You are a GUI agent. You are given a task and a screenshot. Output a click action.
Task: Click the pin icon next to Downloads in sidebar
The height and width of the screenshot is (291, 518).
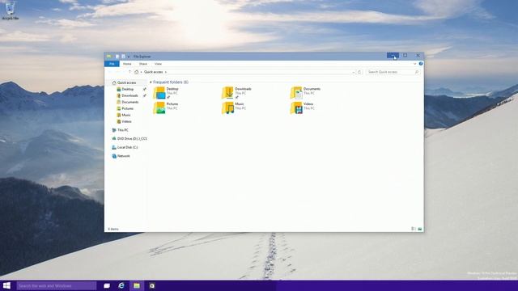click(x=144, y=95)
